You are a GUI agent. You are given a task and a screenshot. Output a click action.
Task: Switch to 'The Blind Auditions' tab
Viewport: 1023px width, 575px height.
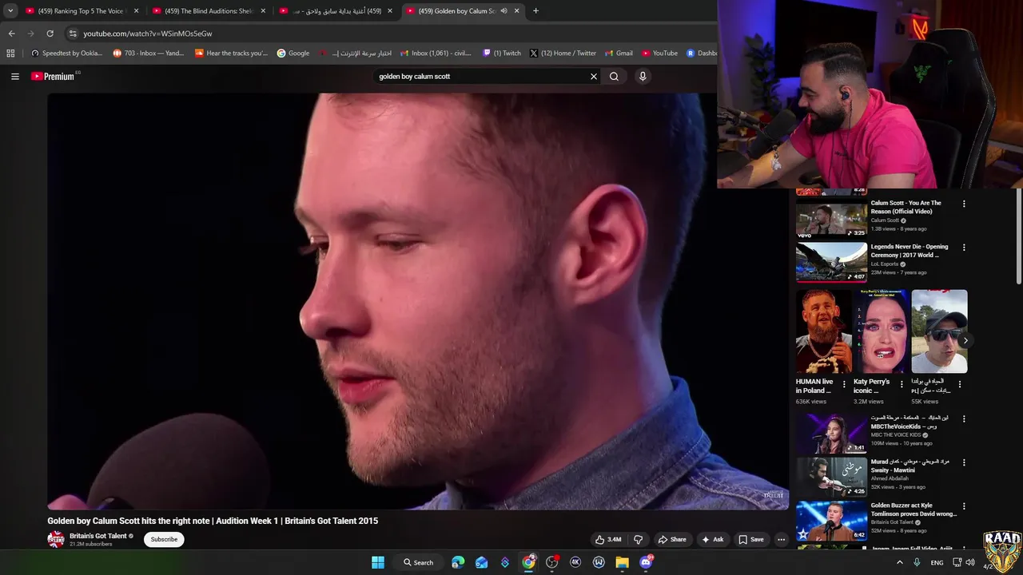[x=208, y=11]
